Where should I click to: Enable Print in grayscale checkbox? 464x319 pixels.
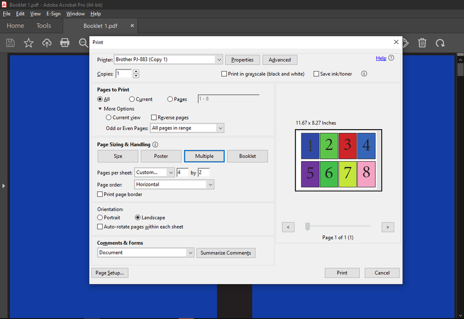[224, 74]
